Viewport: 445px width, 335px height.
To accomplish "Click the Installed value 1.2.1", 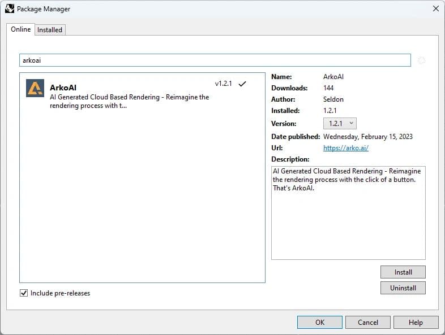I will coord(330,111).
